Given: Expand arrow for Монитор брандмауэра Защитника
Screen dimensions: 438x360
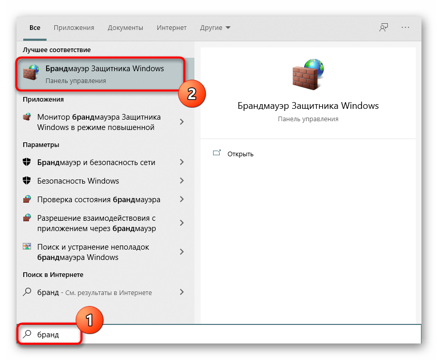Looking at the screenshot, I should coord(182,122).
